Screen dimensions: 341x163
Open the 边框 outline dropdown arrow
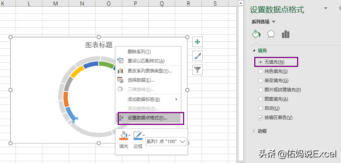click(144, 135)
